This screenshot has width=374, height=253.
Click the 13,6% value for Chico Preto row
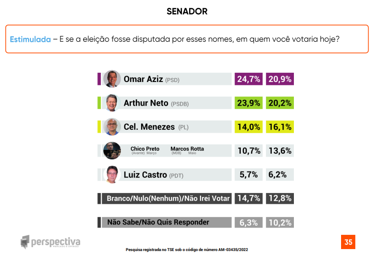pyautogui.click(x=280, y=151)
